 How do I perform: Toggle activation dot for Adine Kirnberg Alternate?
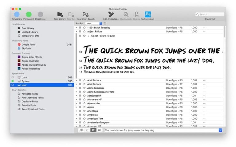pyautogui.click(x=80, y=92)
